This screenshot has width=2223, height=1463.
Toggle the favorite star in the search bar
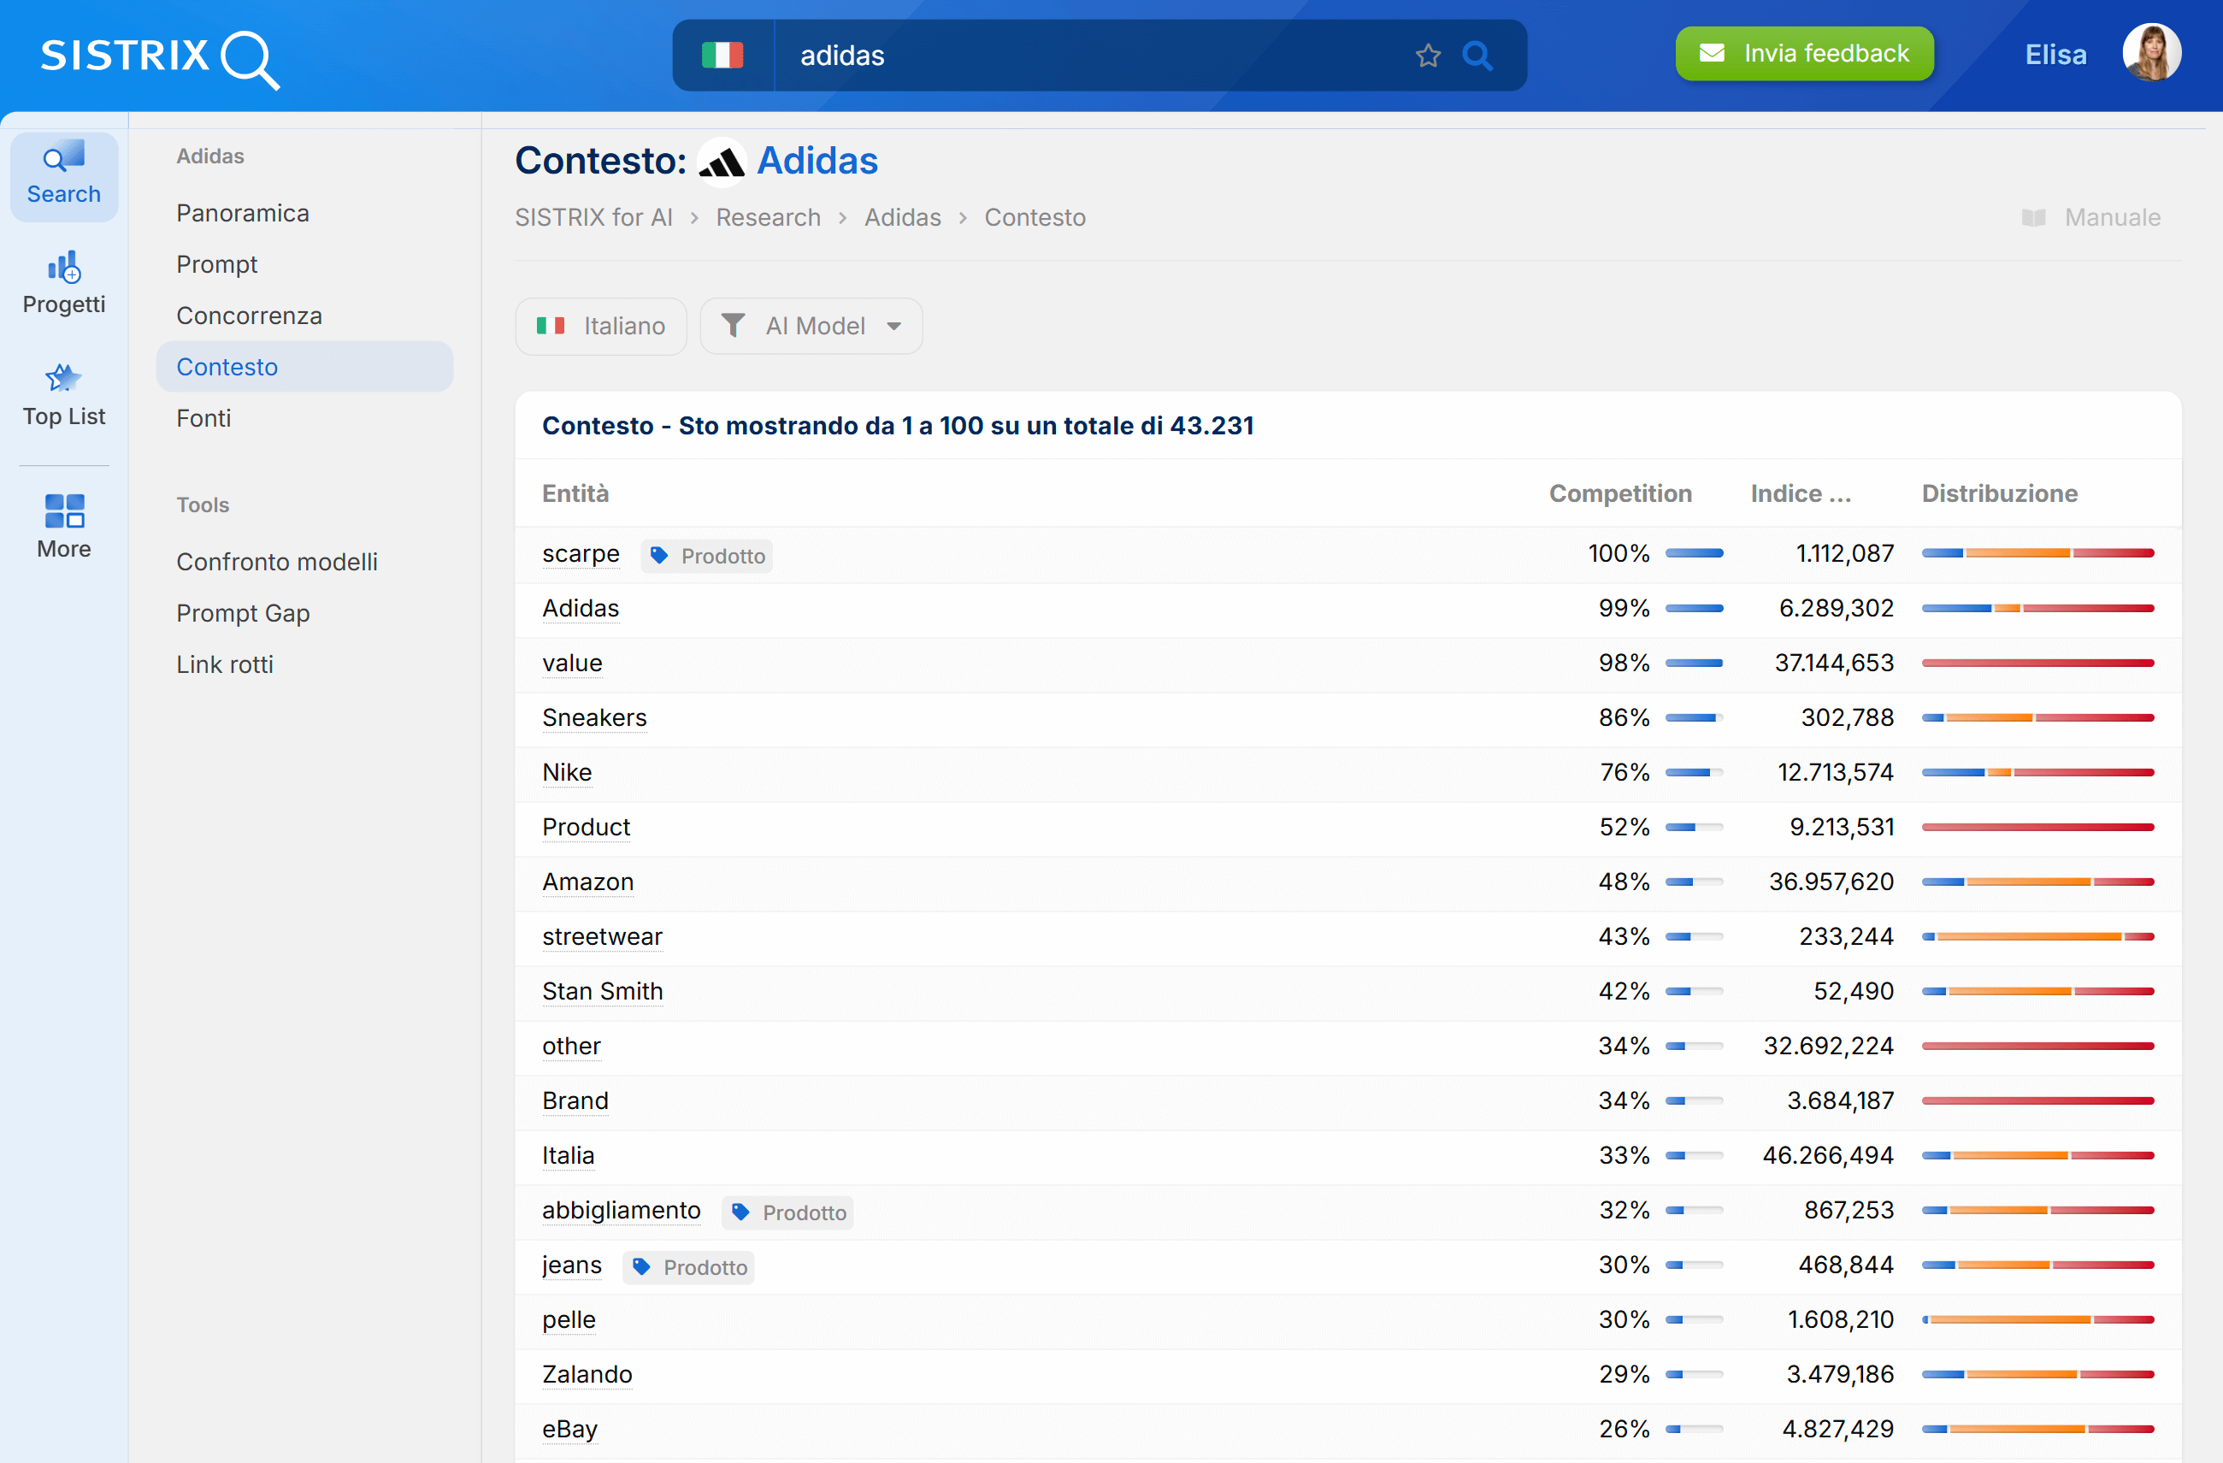pyautogui.click(x=1427, y=55)
